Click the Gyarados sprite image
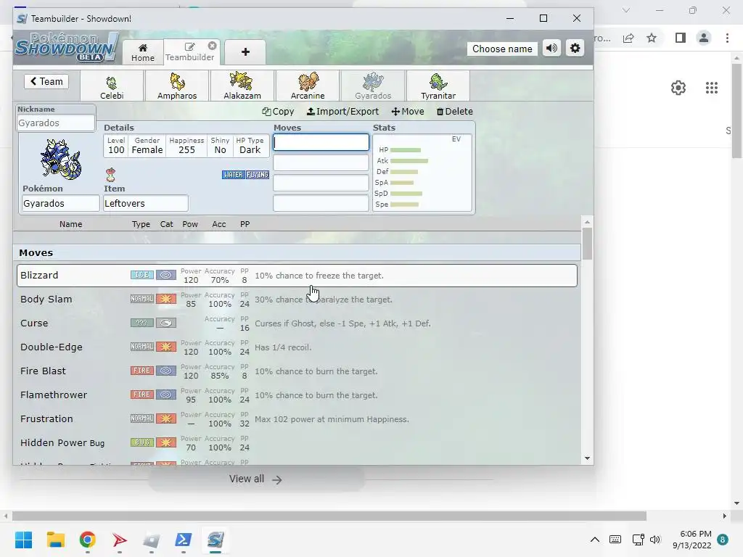The width and height of the screenshot is (743, 557). [x=60, y=160]
